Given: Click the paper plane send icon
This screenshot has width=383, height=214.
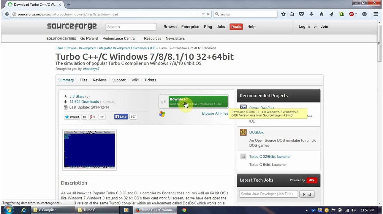Looking at the screenshot, I should coord(331,14).
